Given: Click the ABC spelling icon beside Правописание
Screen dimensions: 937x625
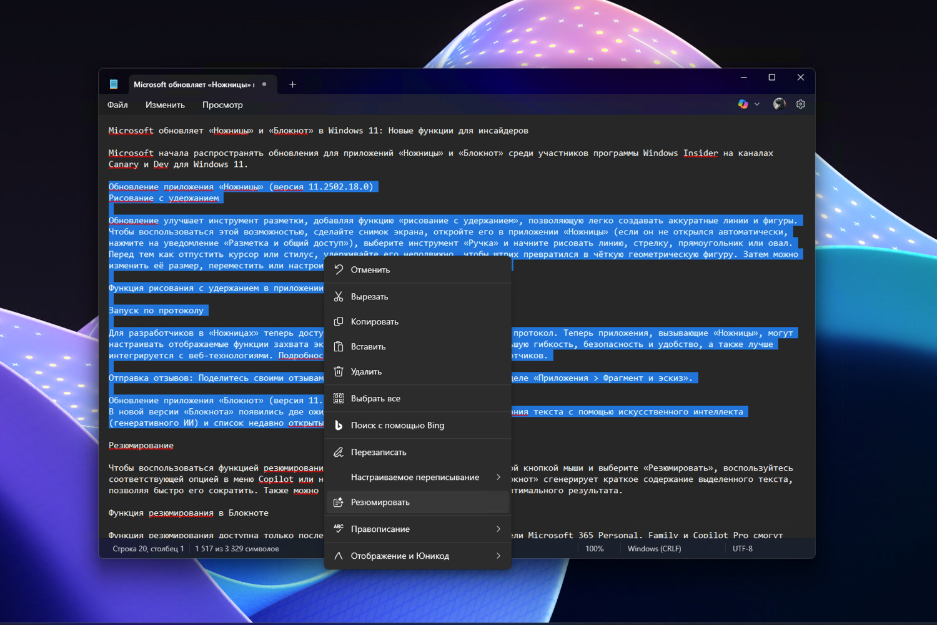Looking at the screenshot, I should pyautogui.click(x=339, y=529).
